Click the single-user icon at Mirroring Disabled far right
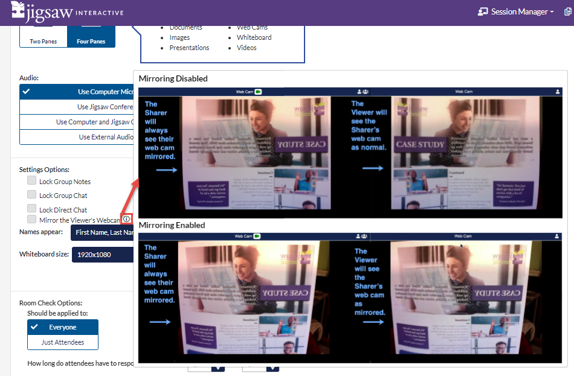574x376 pixels. pos(557,92)
